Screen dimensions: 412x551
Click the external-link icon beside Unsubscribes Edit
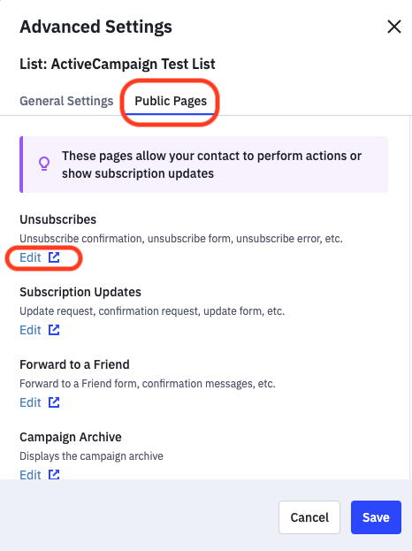[x=54, y=257]
